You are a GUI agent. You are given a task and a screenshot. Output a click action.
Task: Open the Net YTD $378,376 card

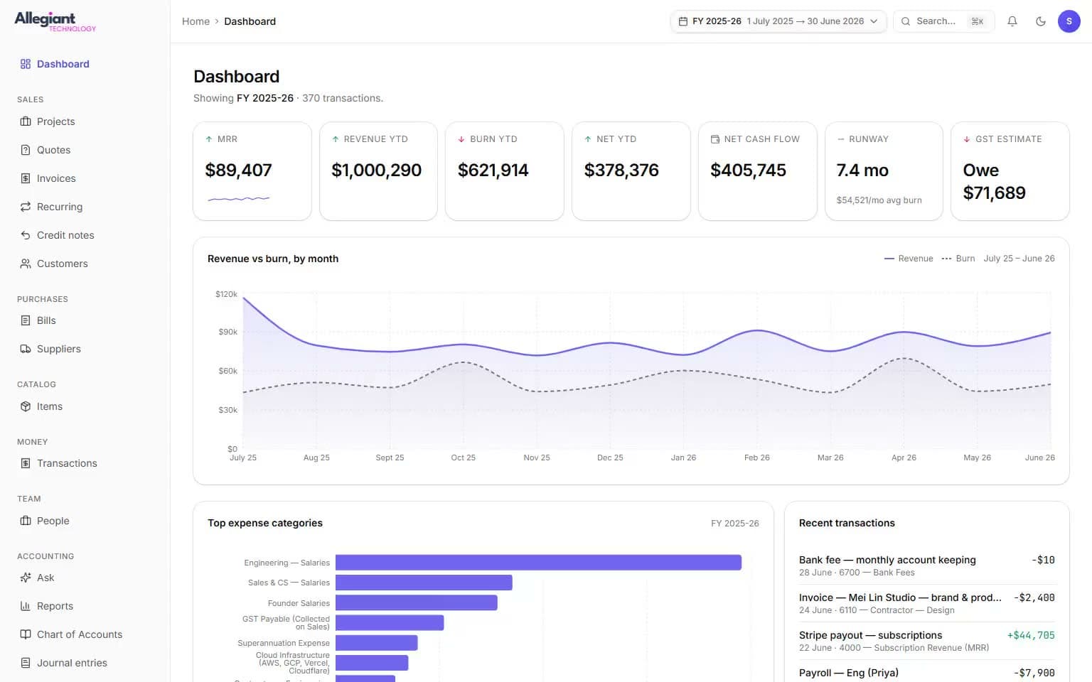click(x=631, y=171)
